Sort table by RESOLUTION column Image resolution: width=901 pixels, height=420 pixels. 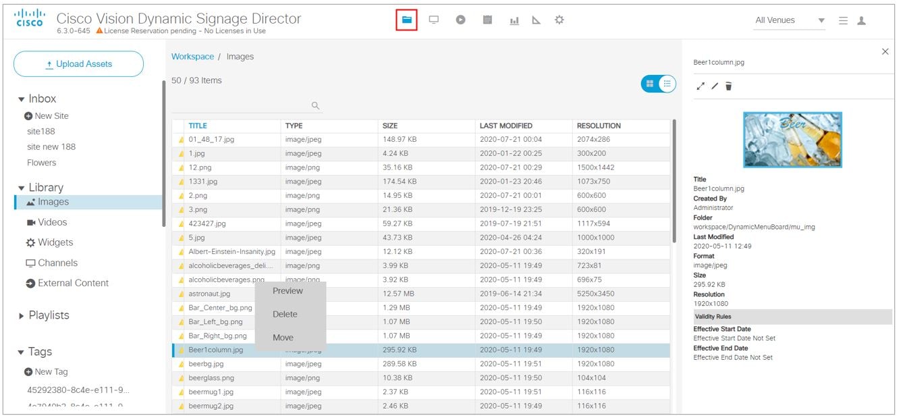599,126
